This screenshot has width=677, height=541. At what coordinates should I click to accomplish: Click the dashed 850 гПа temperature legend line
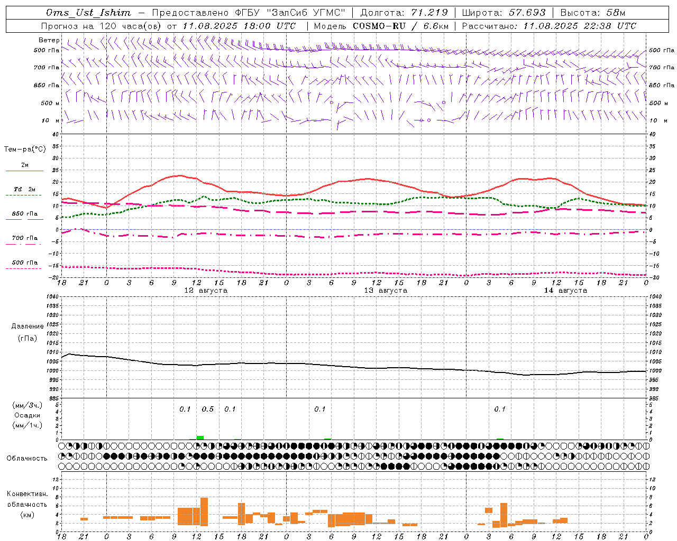24,219
